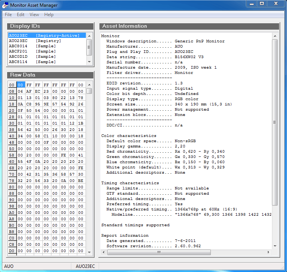
Task: Click the data string B156XW02 V3
Action: (189, 57)
